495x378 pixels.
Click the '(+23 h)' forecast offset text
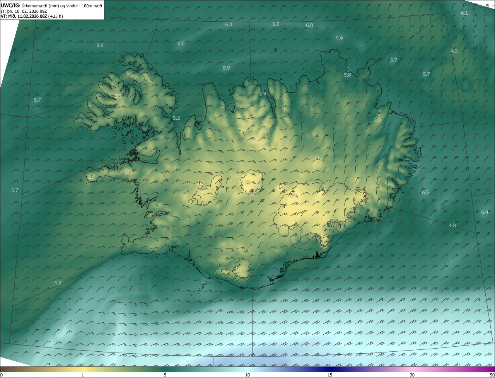pyautogui.click(x=56, y=16)
